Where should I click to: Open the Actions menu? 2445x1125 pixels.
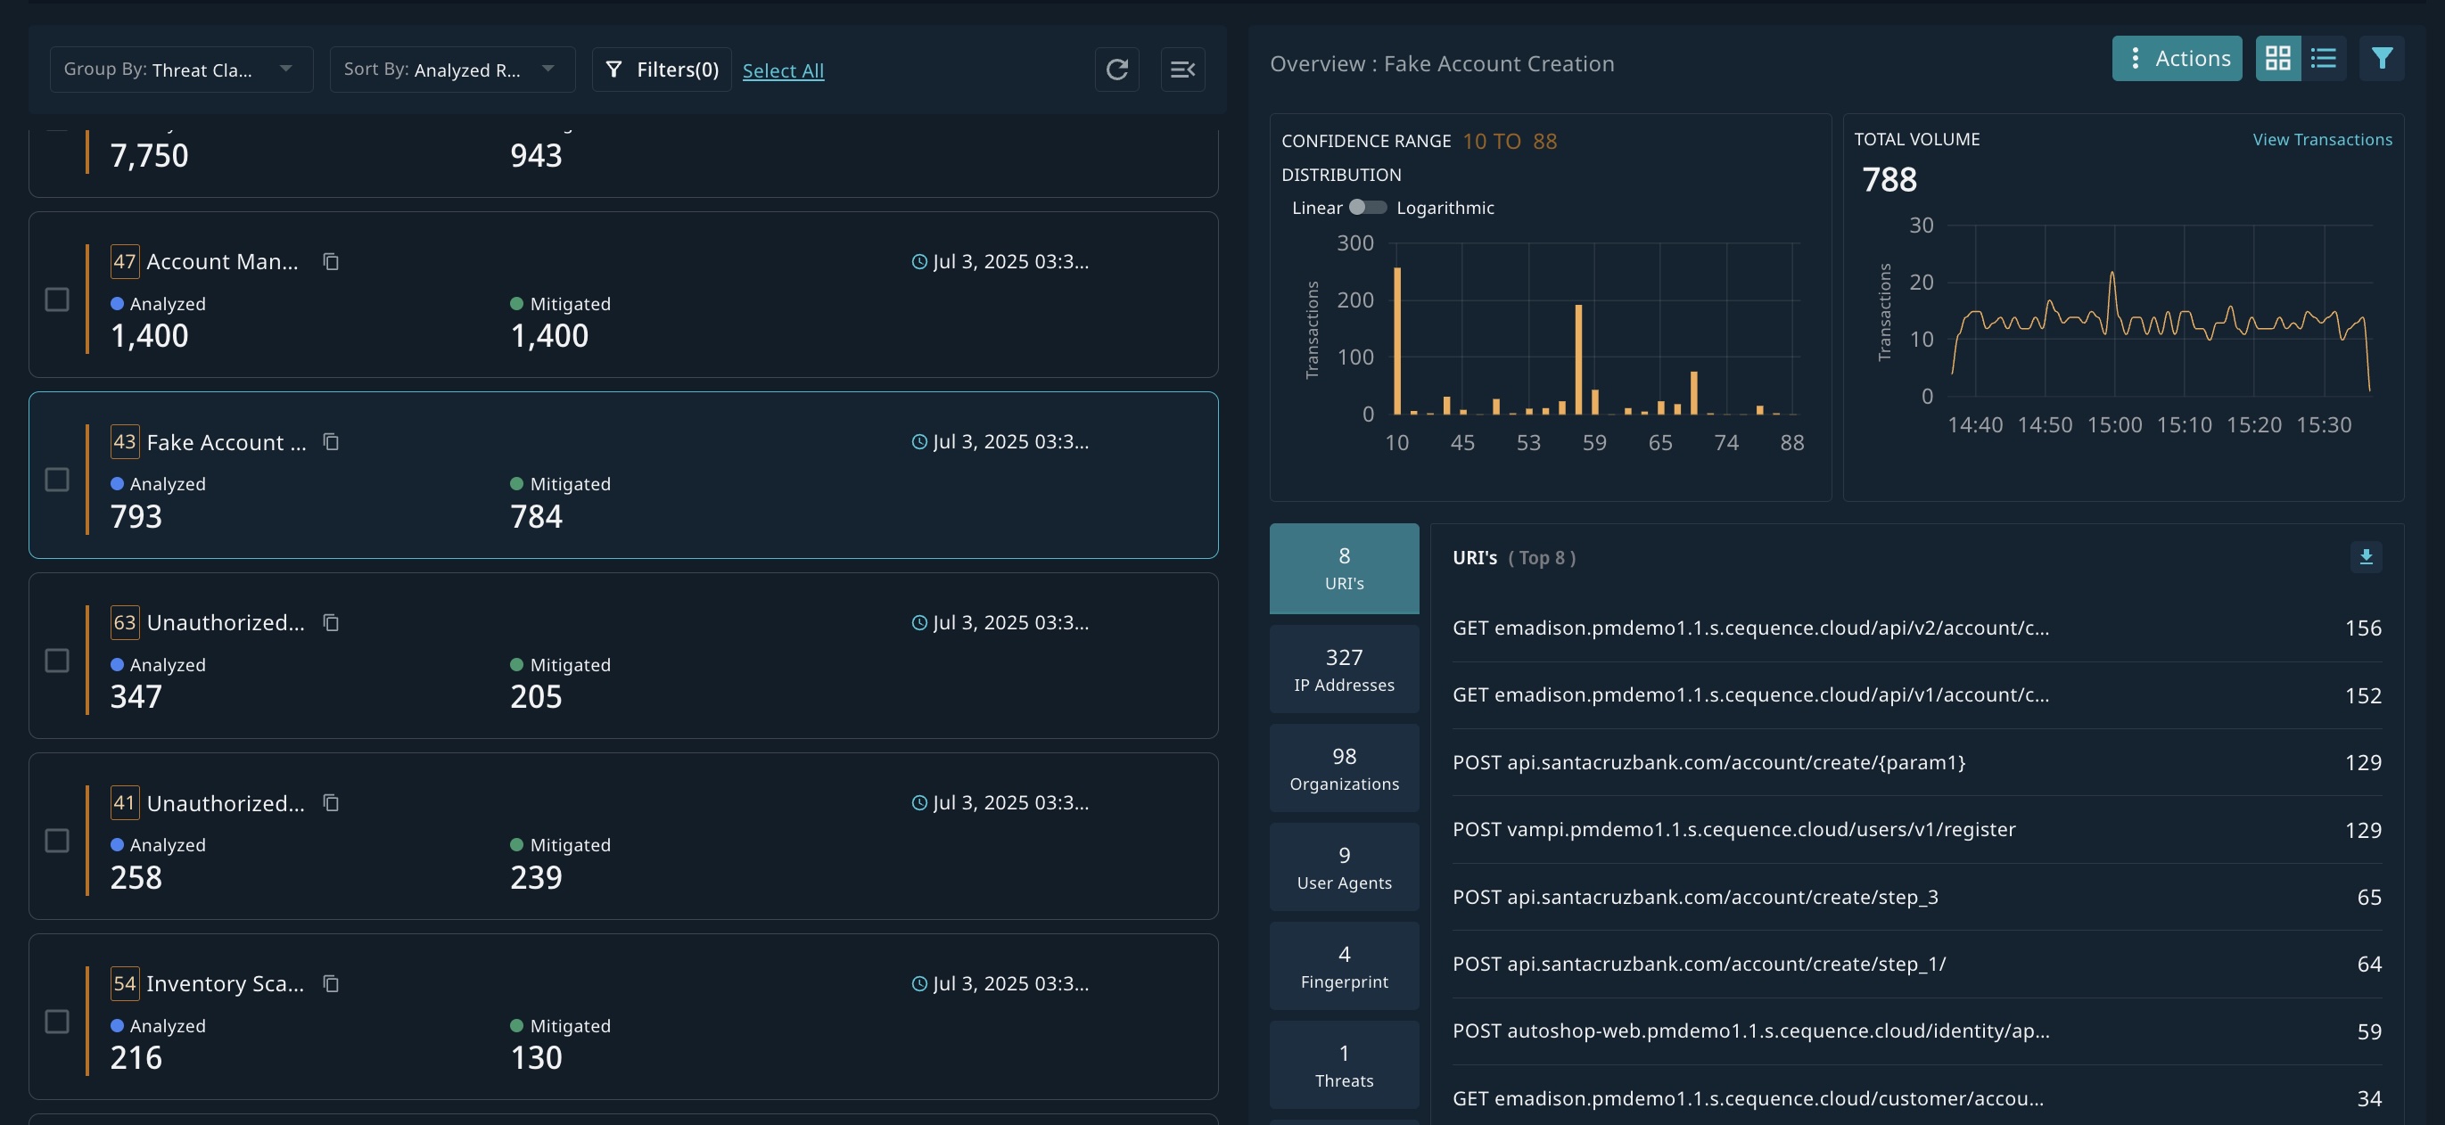click(2177, 59)
